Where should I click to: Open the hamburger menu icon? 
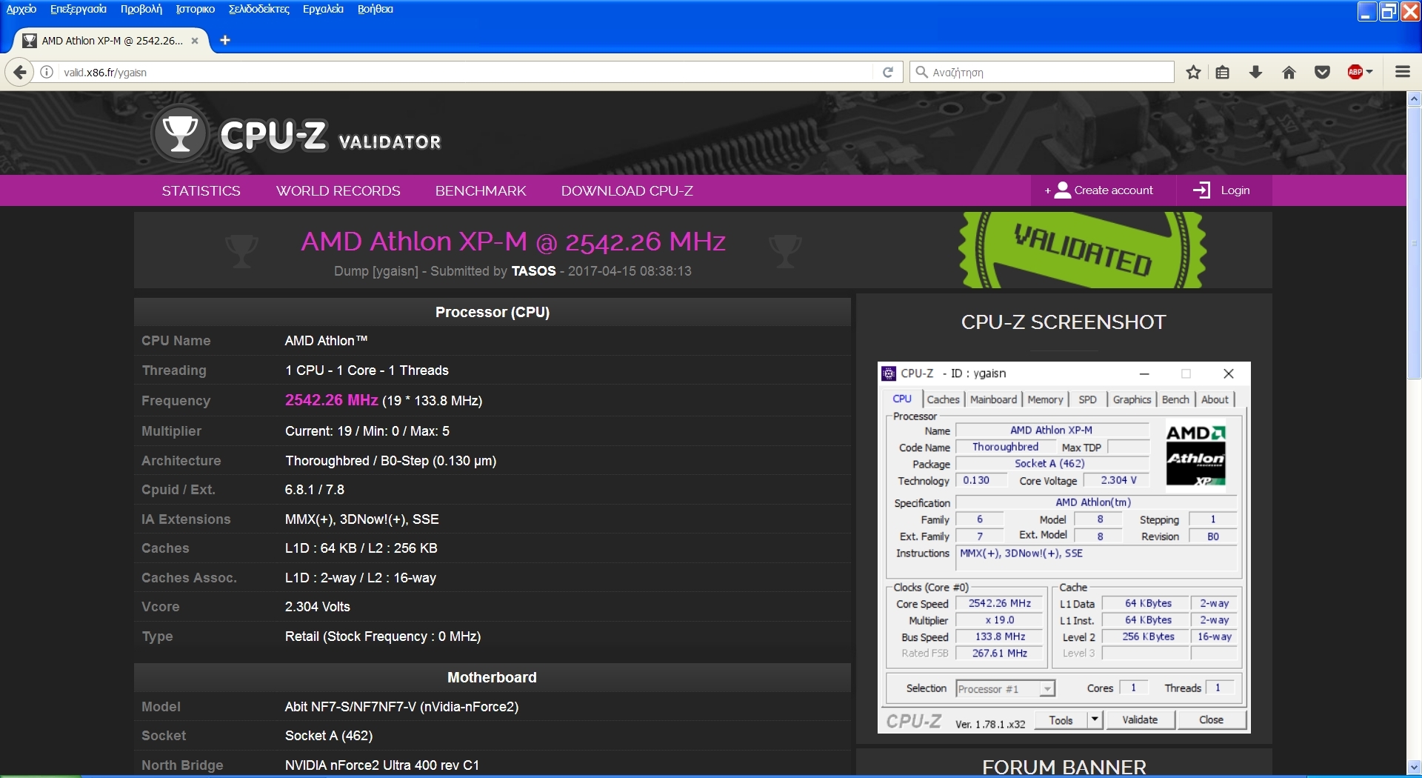click(x=1402, y=72)
